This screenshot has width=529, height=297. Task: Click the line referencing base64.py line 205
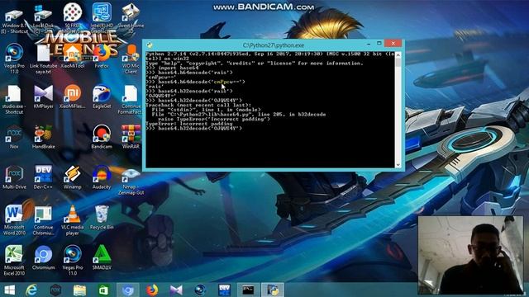[239, 115]
